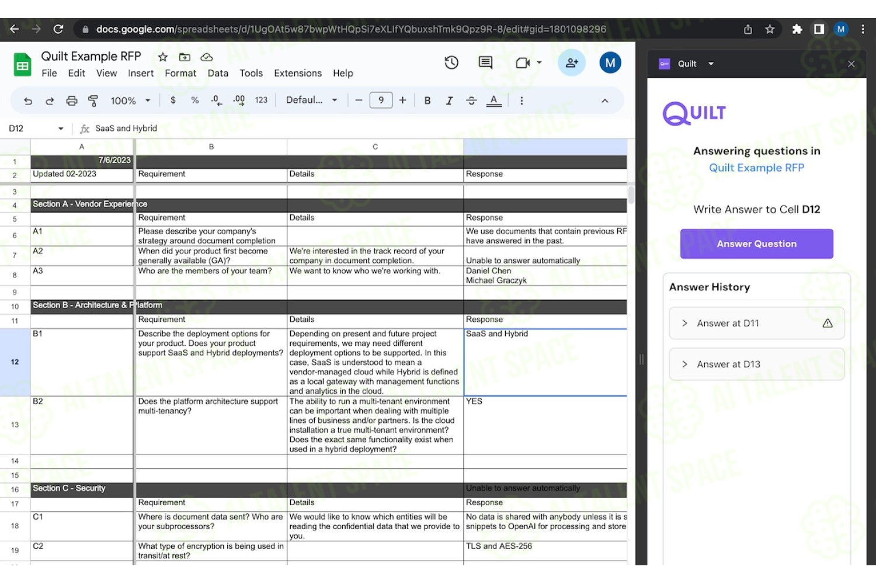Activate the paint format tool
The width and height of the screenshot is (876, 584).
[93, 100]
